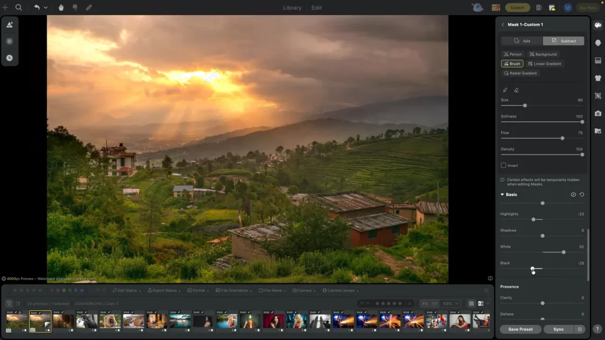This screenshot has width=605, height=340.
Task: Click the plus add photos icon
Action: [5, 8]
